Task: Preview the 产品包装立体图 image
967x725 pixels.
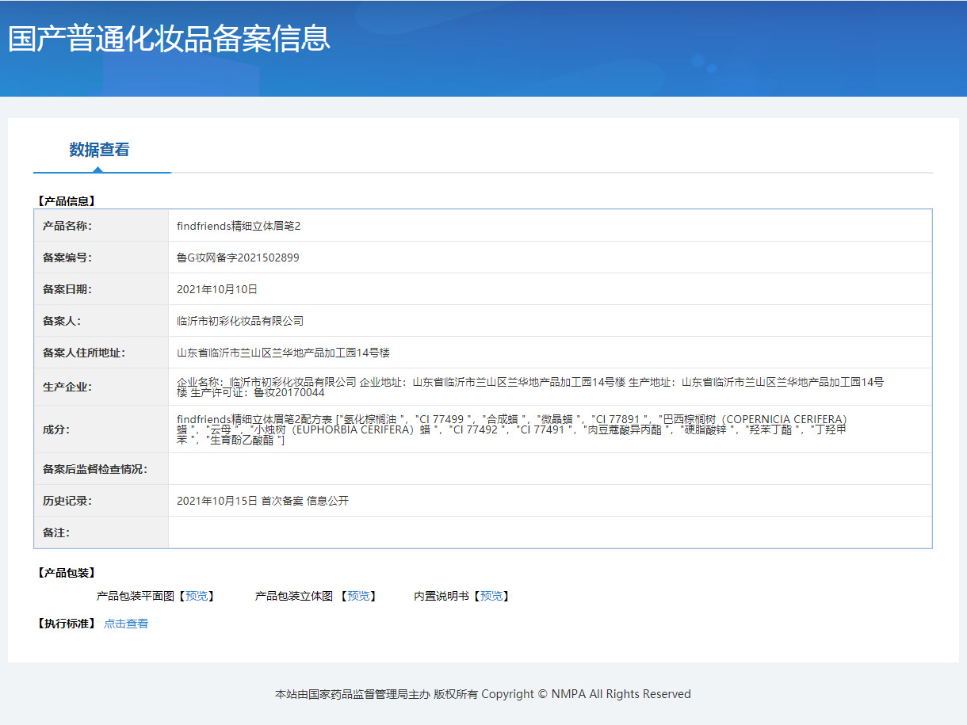Action: pos(358,596)
